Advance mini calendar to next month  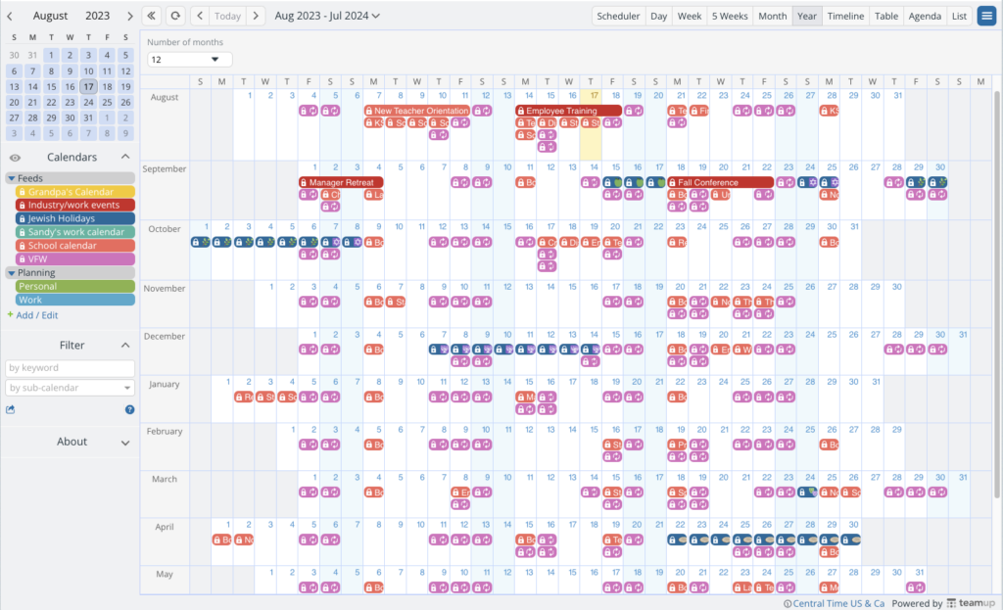point(129,16)
